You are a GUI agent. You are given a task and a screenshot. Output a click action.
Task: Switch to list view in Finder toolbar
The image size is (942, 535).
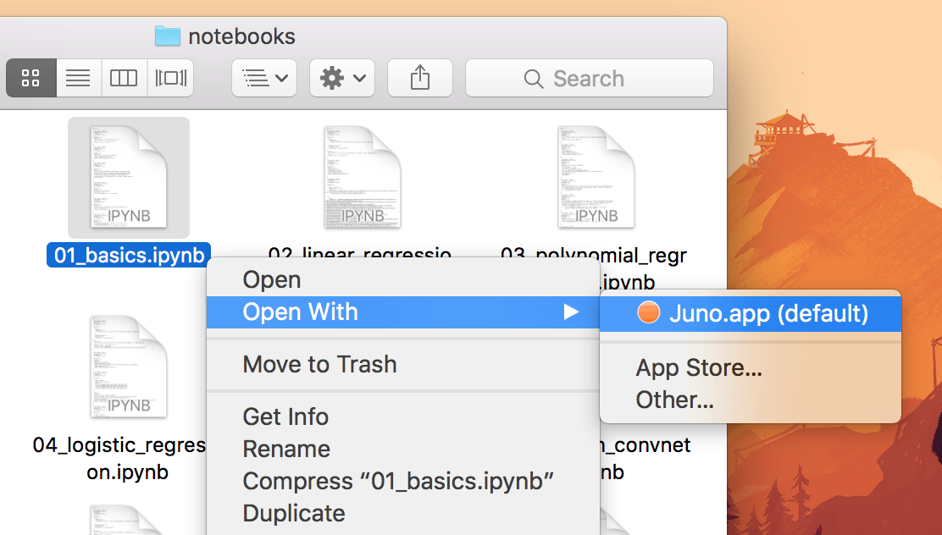tap(78, 78)
